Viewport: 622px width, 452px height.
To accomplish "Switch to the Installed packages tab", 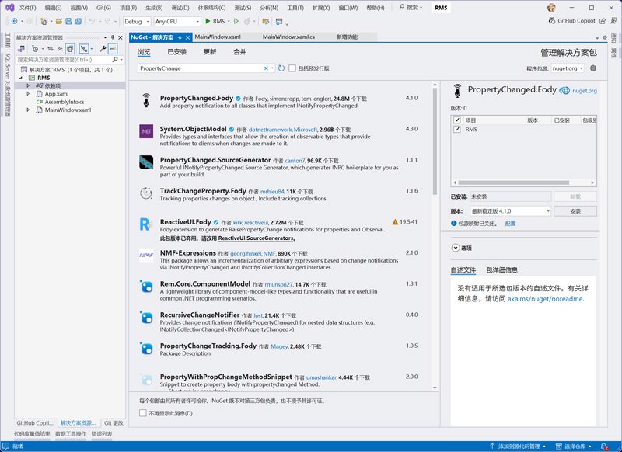I will (x=176, y=52).
